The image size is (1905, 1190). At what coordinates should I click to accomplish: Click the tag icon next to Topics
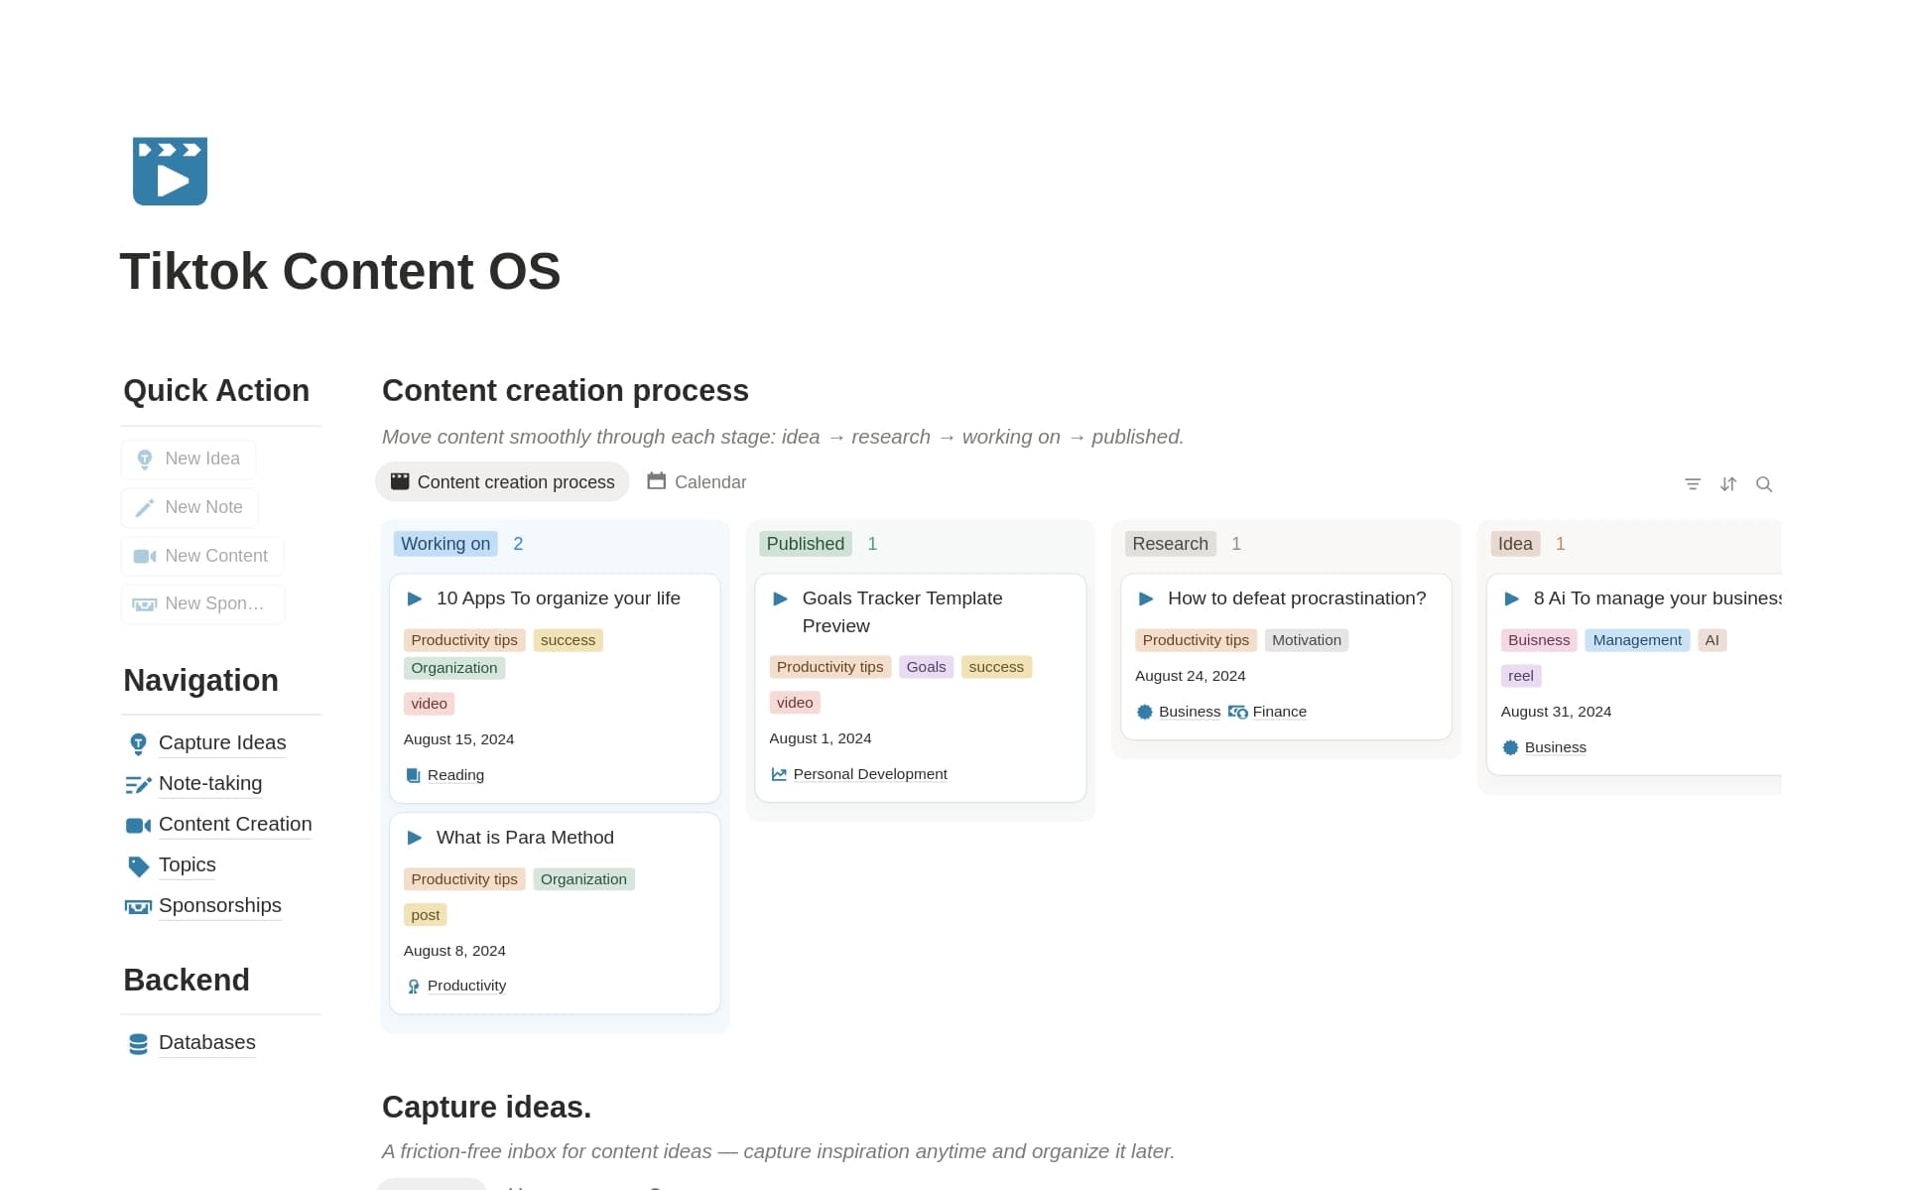[x=138, y=865]
